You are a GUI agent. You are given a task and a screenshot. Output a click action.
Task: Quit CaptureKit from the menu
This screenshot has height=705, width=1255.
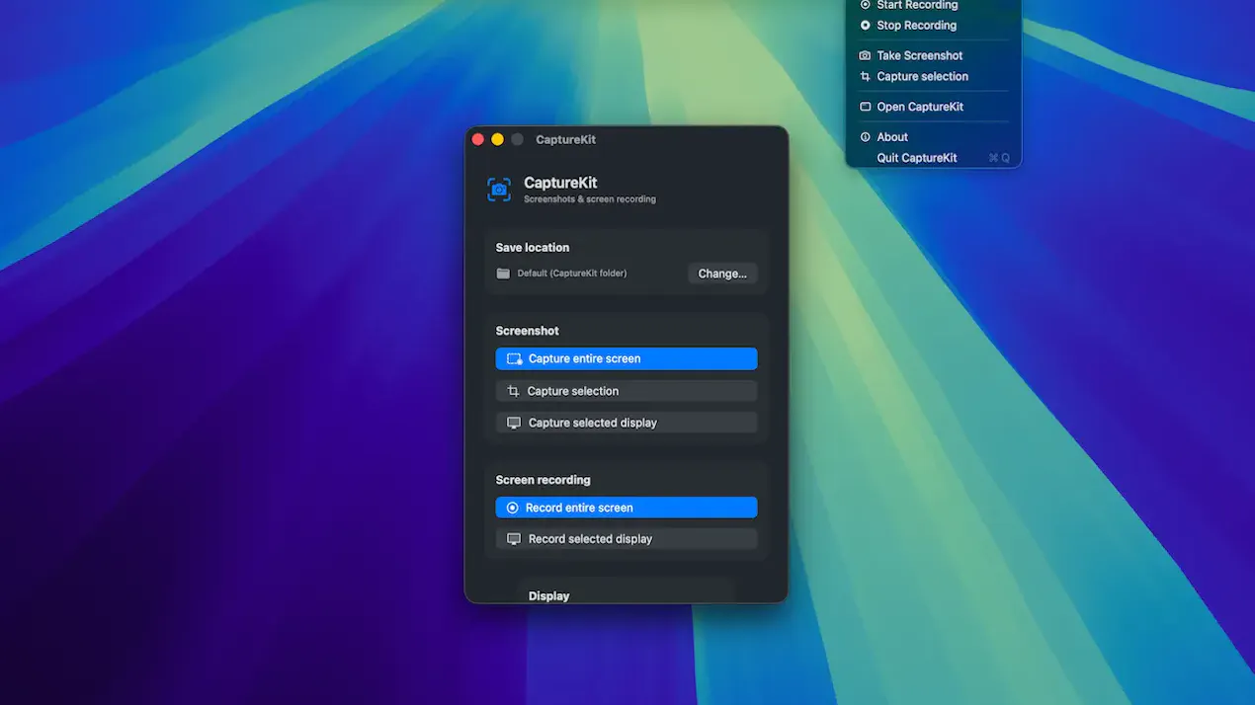coord(933,158)
